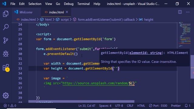The image size is (194, 109).
Task: Click the errors and warnings status indicator
Action: click(10, 106)
